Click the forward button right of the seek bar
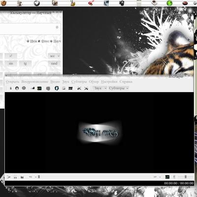 pos(155,177)
